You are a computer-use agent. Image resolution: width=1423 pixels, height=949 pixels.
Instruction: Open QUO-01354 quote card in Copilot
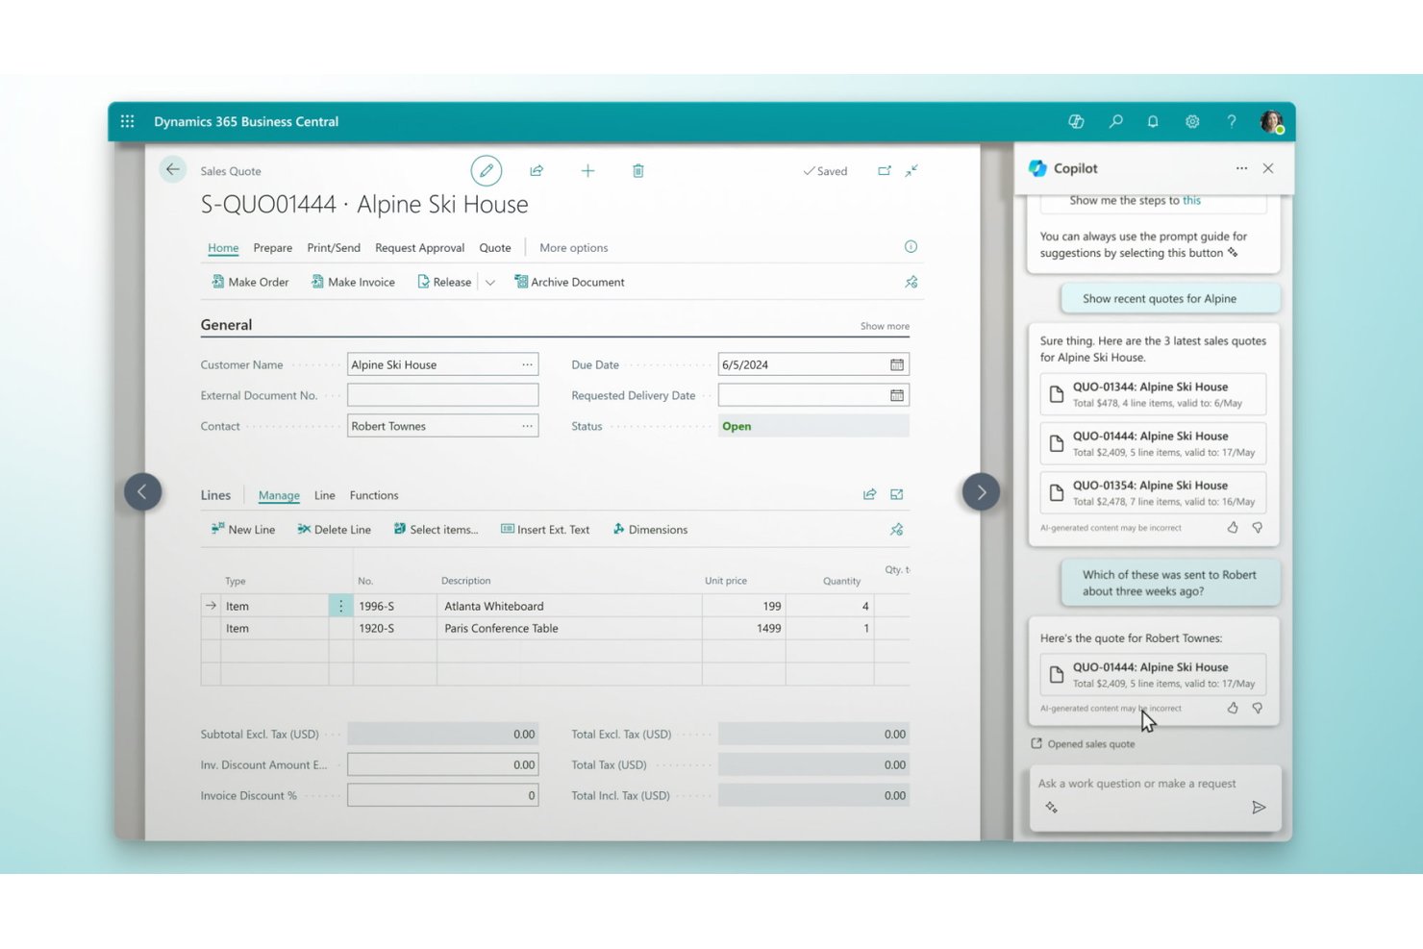tap(1154, 492)
